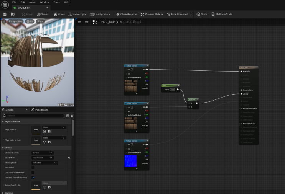Reset Blend Mode to default arrow
The image size is (285, 194).
click(x=69, y=158)
